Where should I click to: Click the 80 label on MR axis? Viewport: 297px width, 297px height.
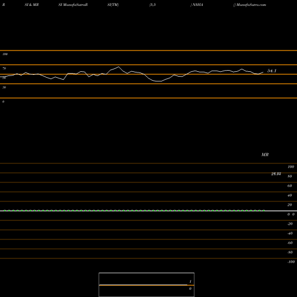[290, 176]
